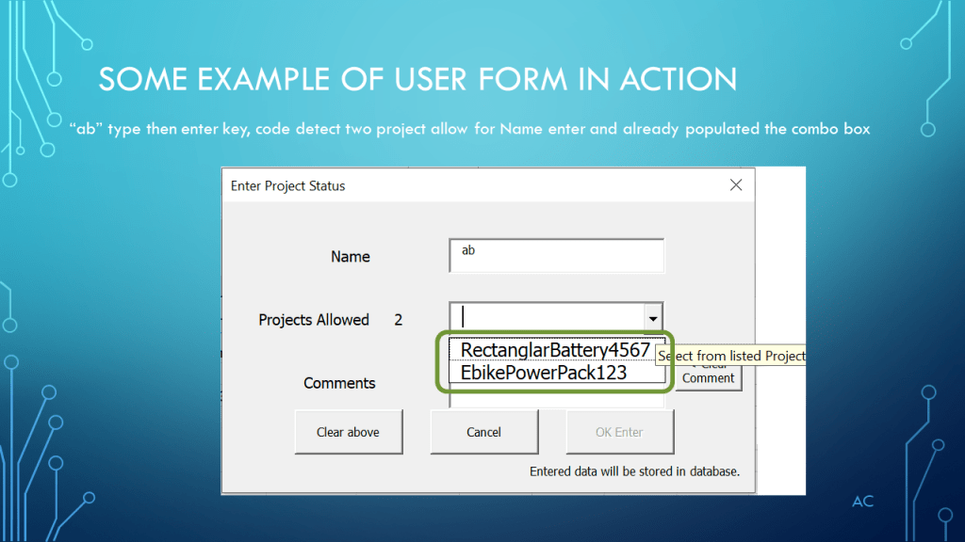Click the AC initials on slide corner

pos(862,502)
